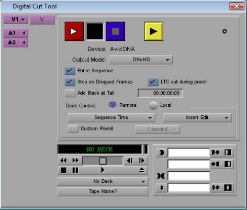Toggle Stop on Dropped Frames
The height and width of the screenshot is (210, 247).
point(70,82)
